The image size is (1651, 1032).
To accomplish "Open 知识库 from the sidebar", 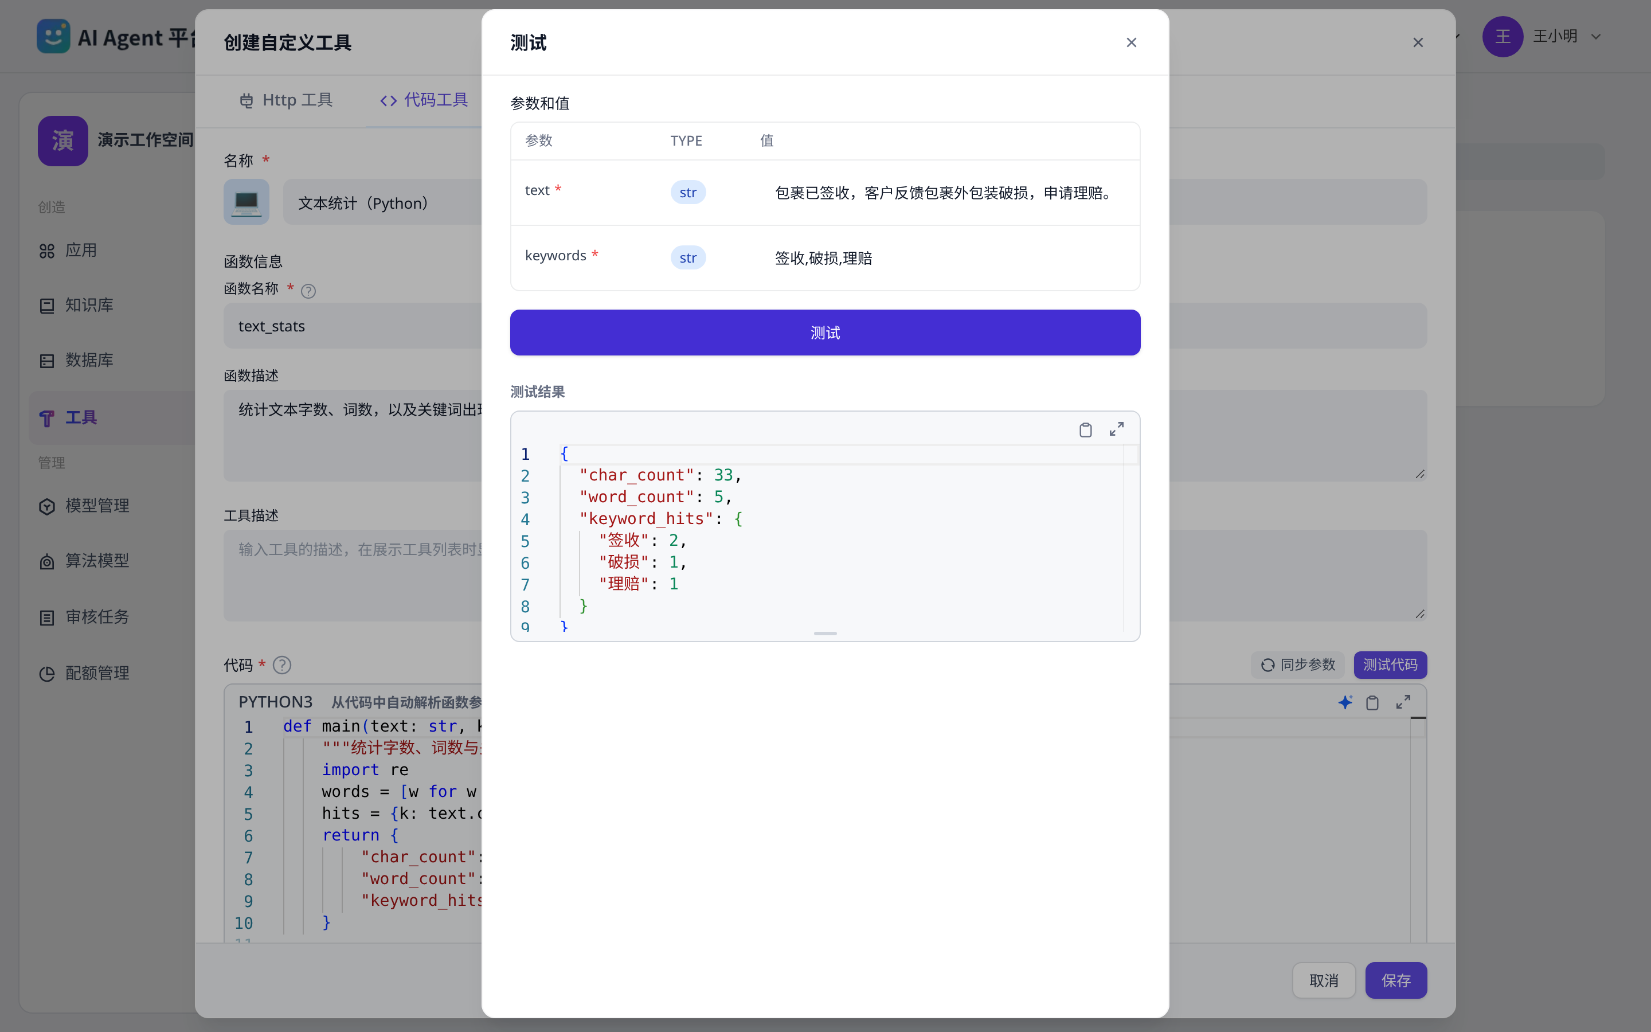I will pyautogui.click(x=89, y=305).
